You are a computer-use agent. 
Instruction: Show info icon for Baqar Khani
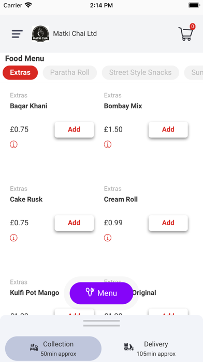13,145
